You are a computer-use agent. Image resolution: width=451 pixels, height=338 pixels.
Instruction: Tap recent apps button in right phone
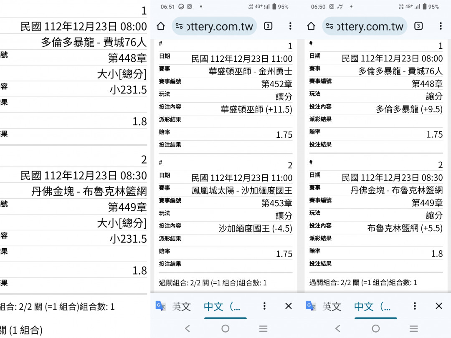pos(413,328)
